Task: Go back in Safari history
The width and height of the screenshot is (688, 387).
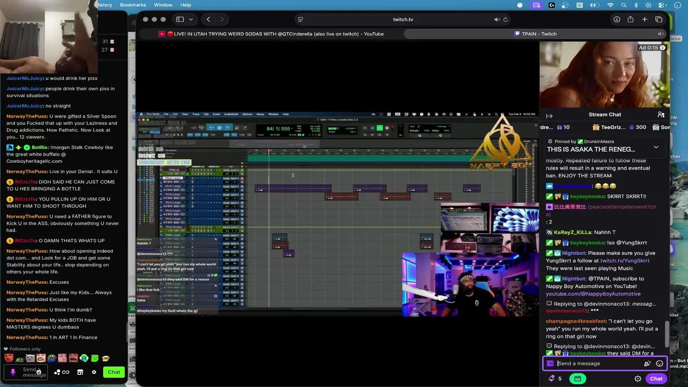Action: [x=209, y=19]
